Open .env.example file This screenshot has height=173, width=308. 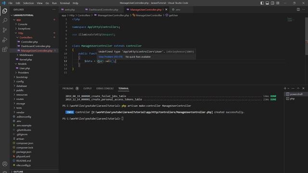24,125
